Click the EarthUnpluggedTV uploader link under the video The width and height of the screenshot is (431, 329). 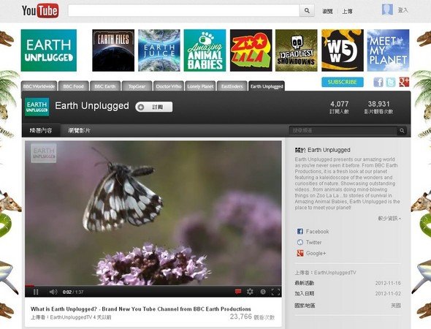[x=71, y=317]
